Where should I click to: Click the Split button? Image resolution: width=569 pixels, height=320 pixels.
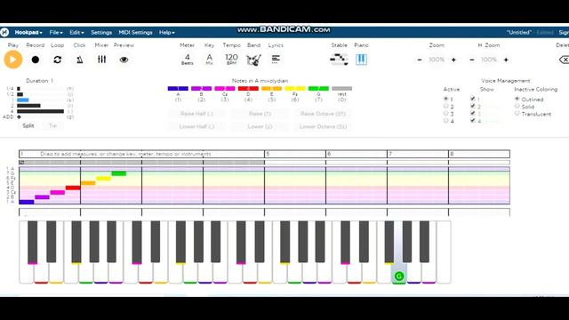pyautogui.click(x=28, y=125)
